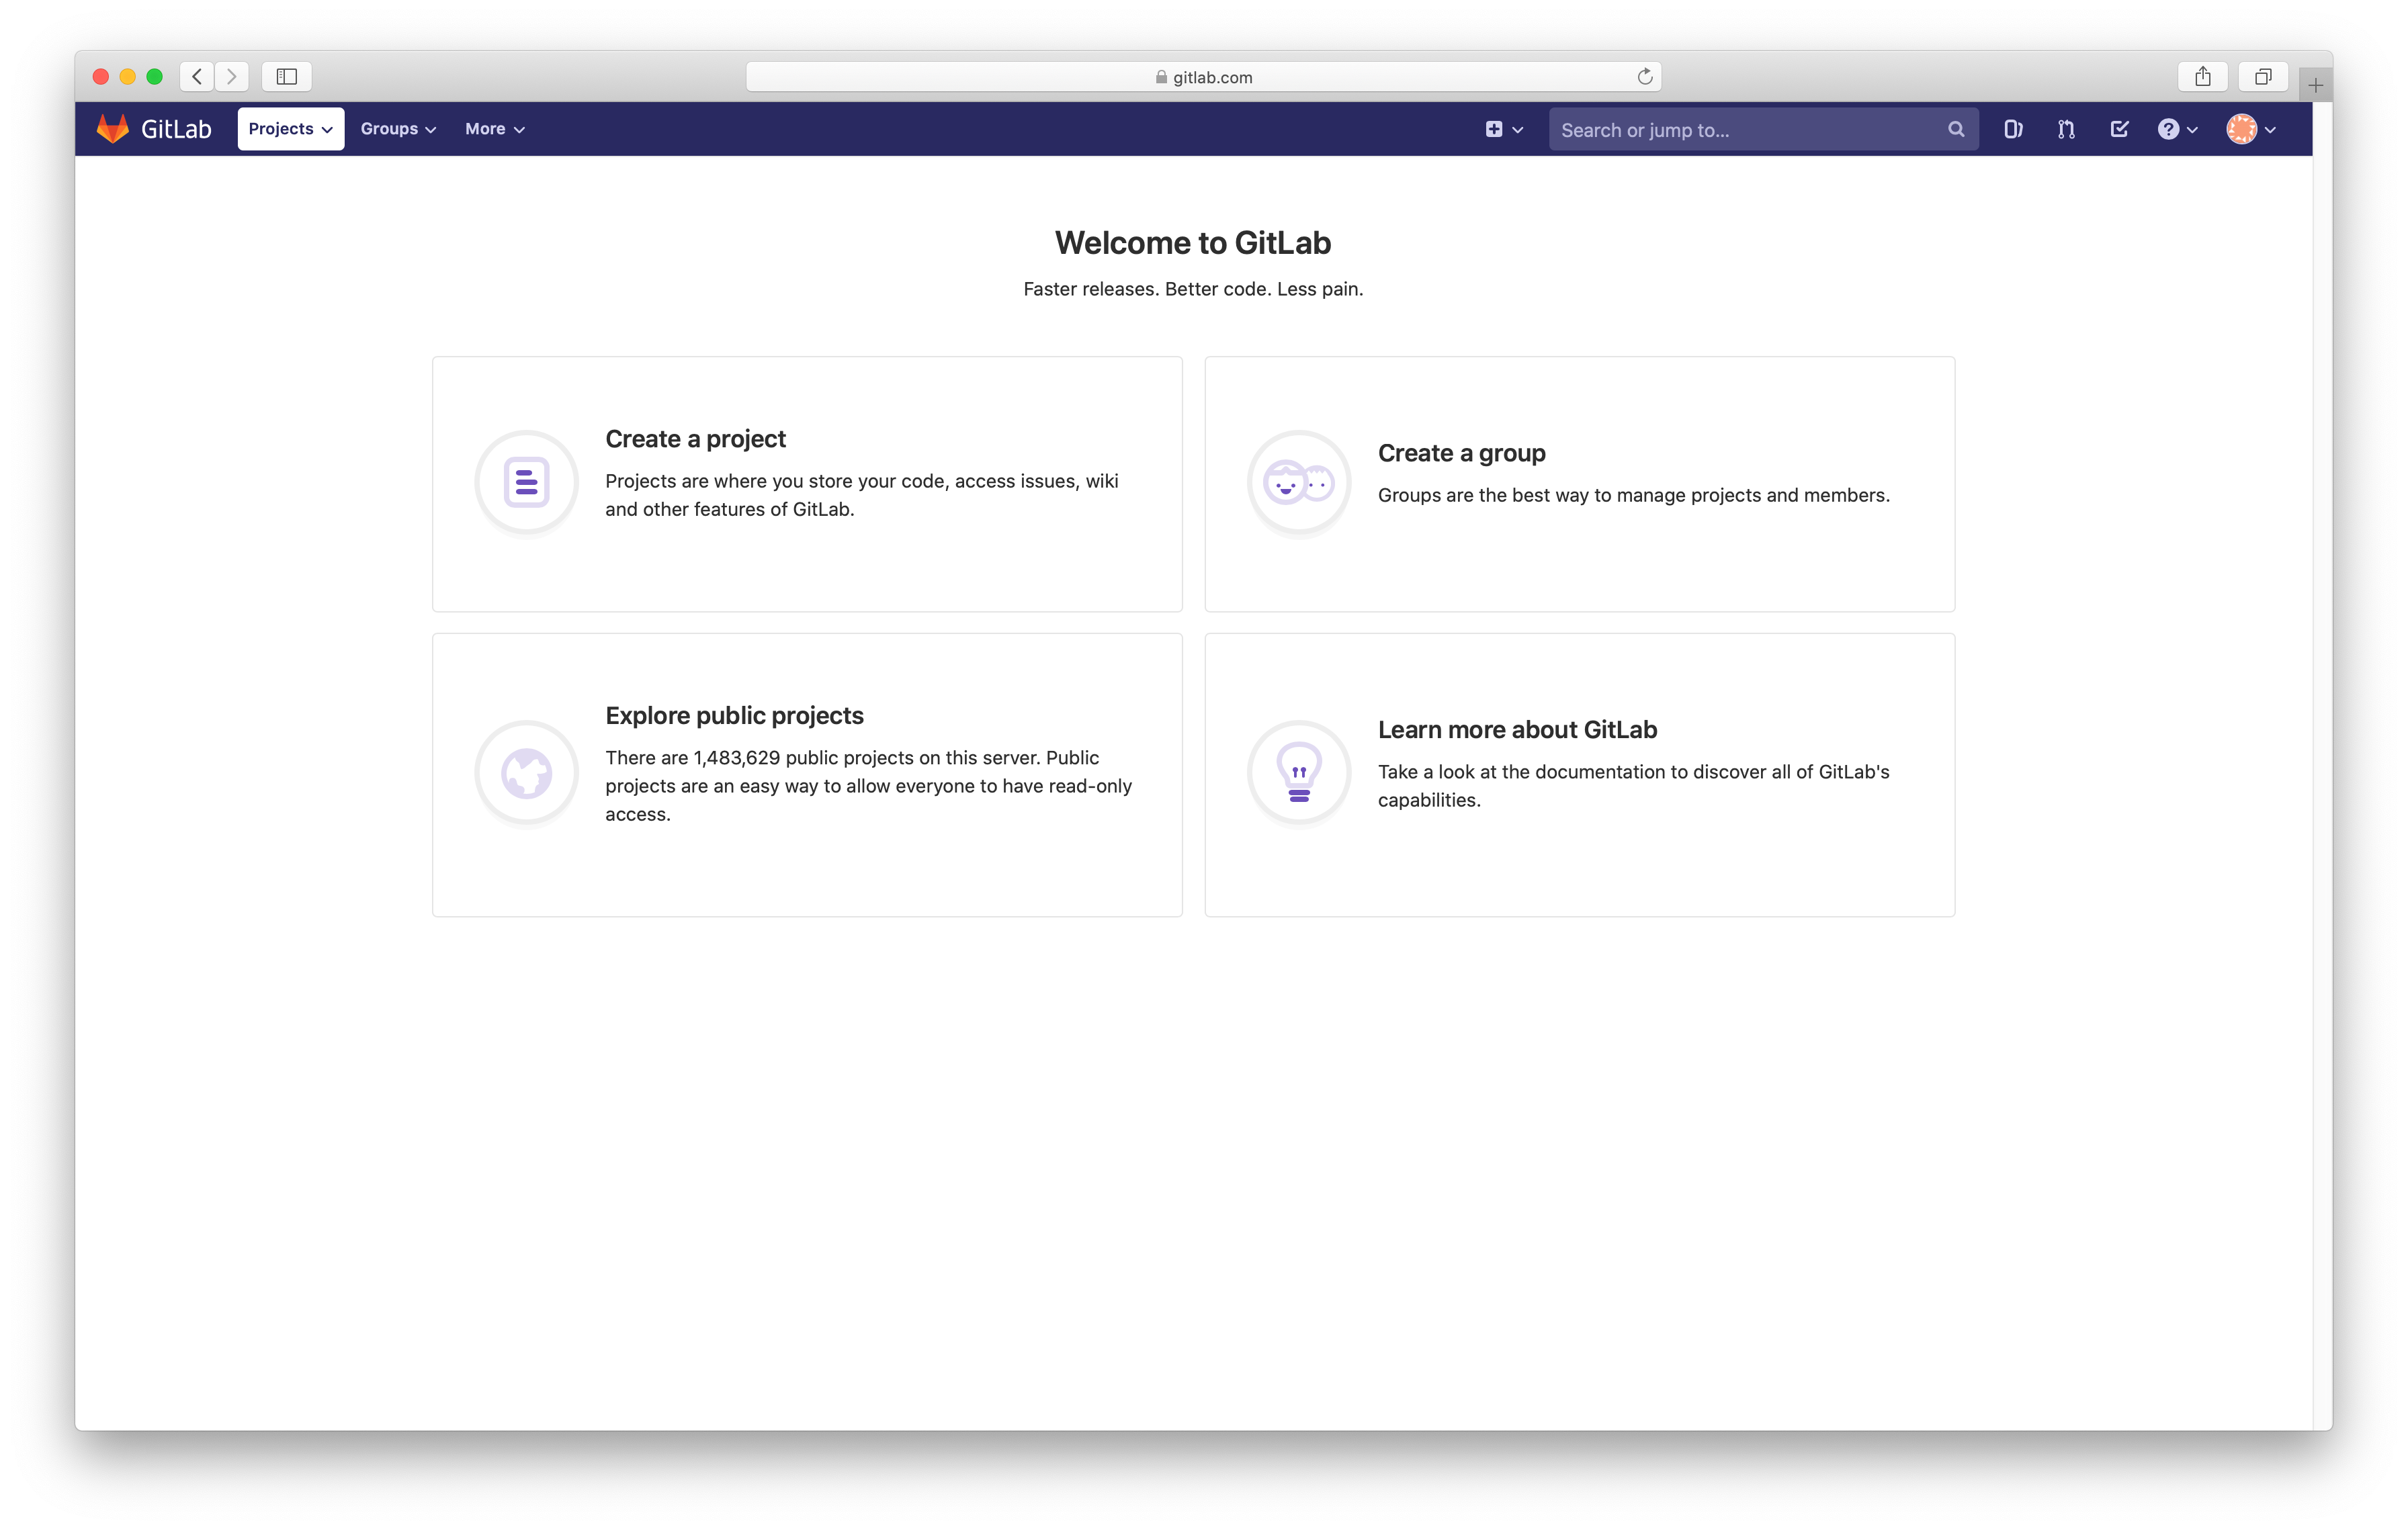Toggle the Safari sidebar
Viewport: 2408px width, 1530px height.
[287, 76]
